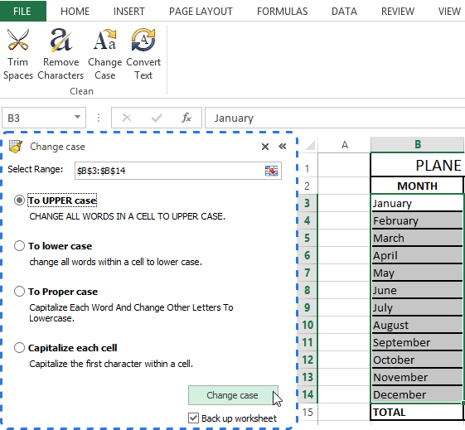This screenshot has width=465, height=430.
Task: Open the FORMULAS tab
Action: click(283, 12)
